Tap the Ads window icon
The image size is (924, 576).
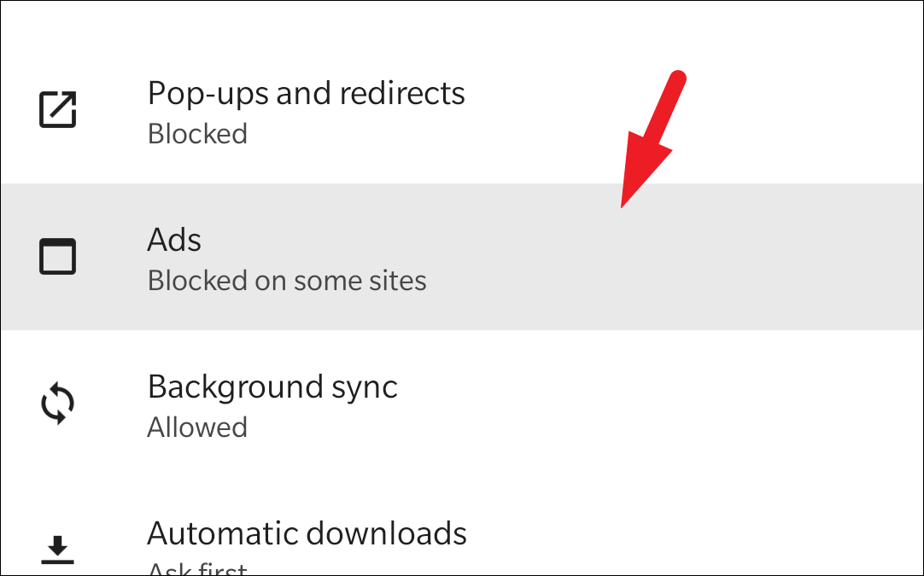tap(58, 256)
